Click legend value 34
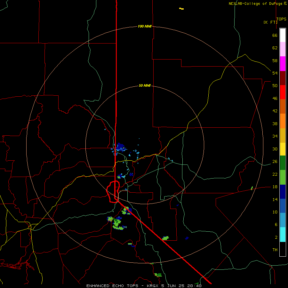The image size is (288, 288). [275, 136]
